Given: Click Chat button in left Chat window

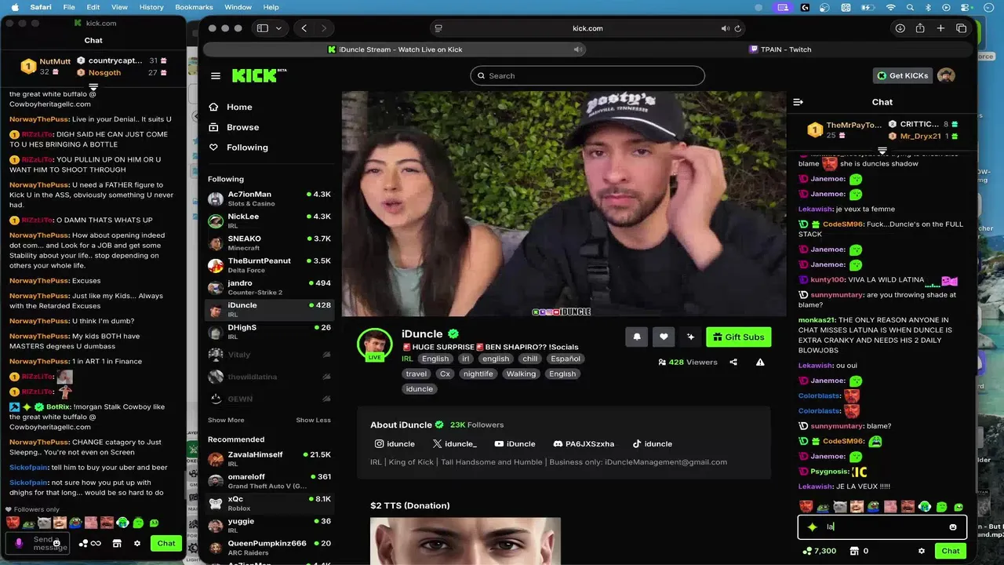Looking at the screenshot, I should pos(166,543).
